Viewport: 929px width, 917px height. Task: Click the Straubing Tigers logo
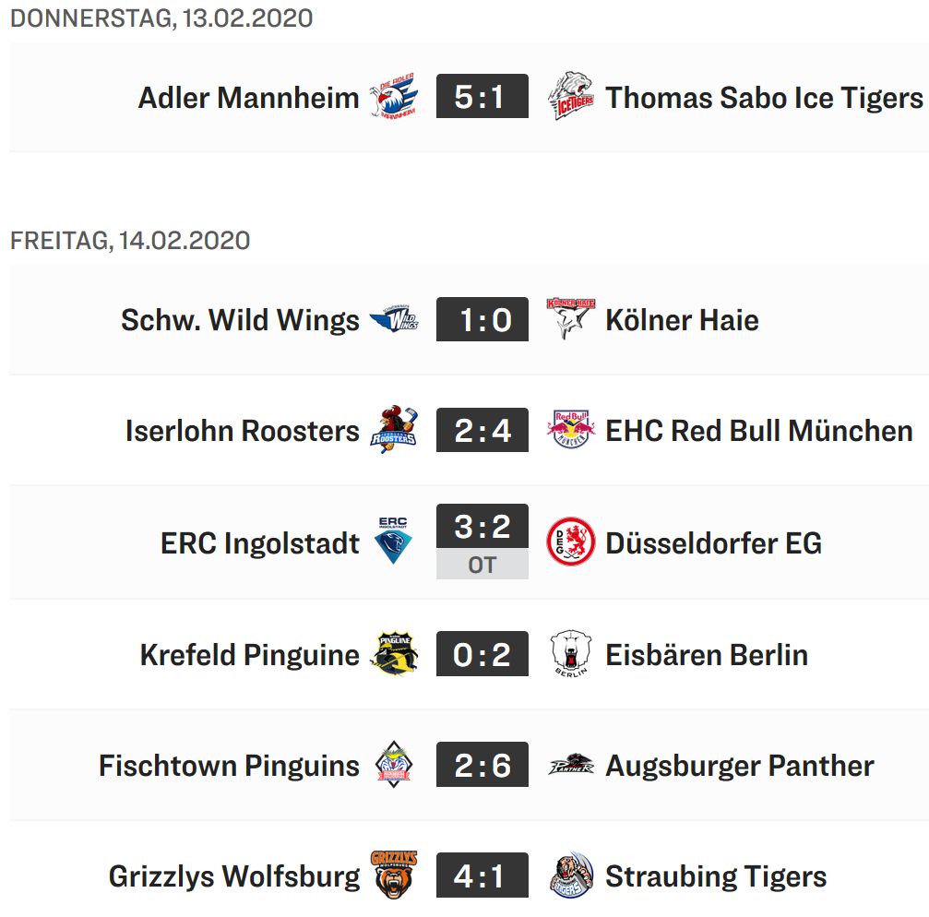[x=571, y=875]
